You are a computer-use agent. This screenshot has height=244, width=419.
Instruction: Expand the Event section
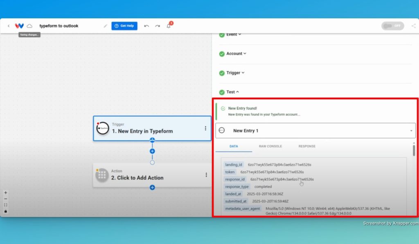(234, 34)
